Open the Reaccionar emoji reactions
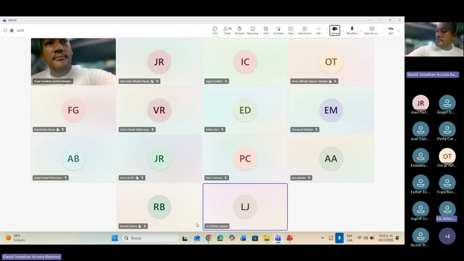This screenshot has width=464, height=261. pos(253,30)
